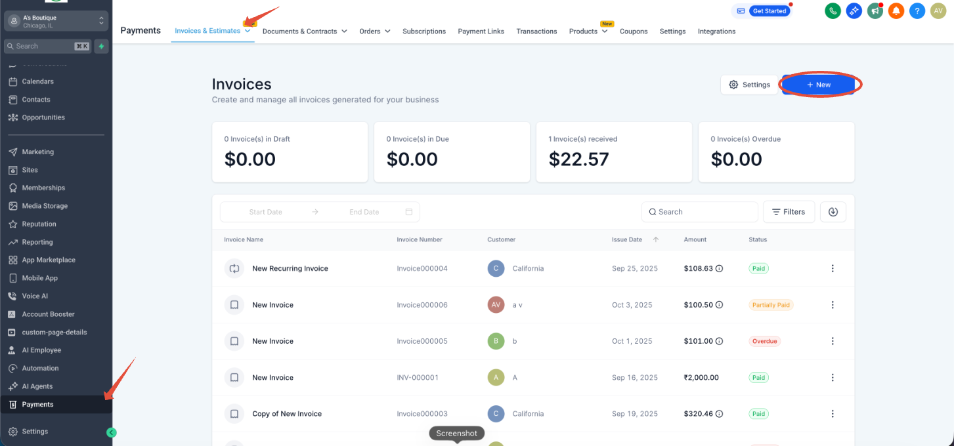Click invoice icon for Invoice000006
Viewport: 954px width, 446px height.
[234, 305]
